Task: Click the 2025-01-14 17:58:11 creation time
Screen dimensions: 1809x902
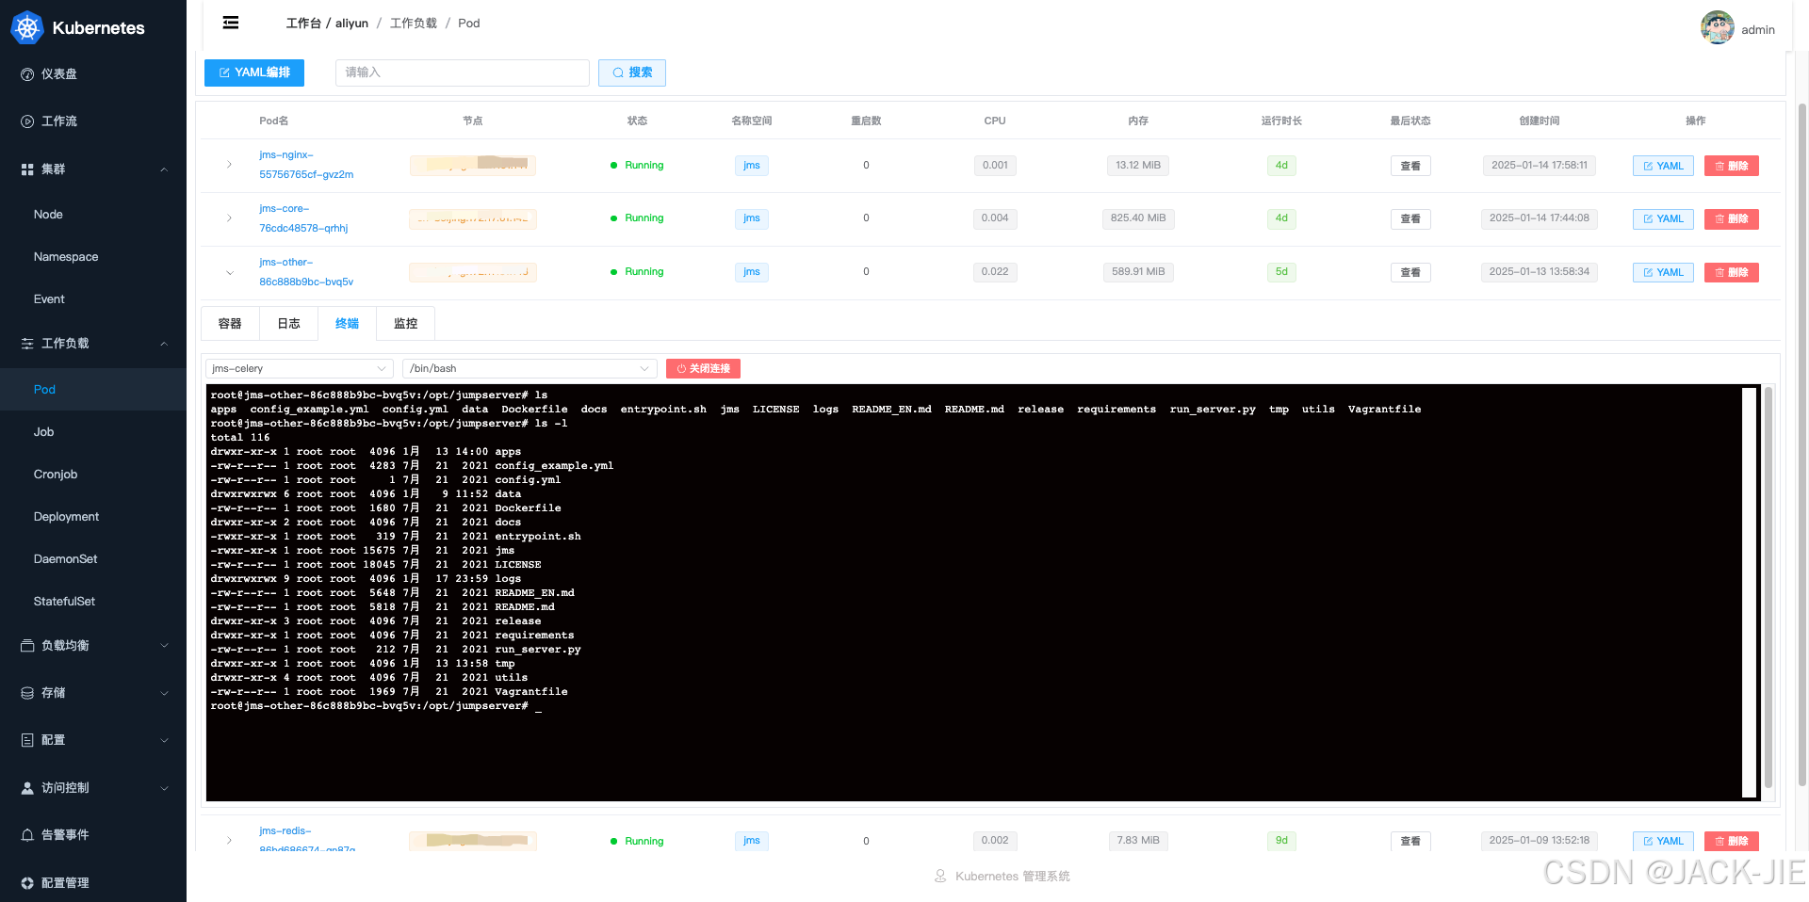Action: [1539, 166]
